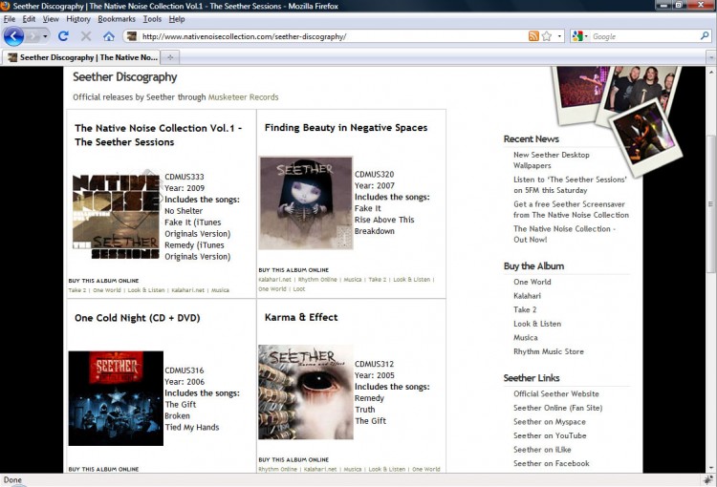
Task: Open the Tools menu
Action: 152,19
